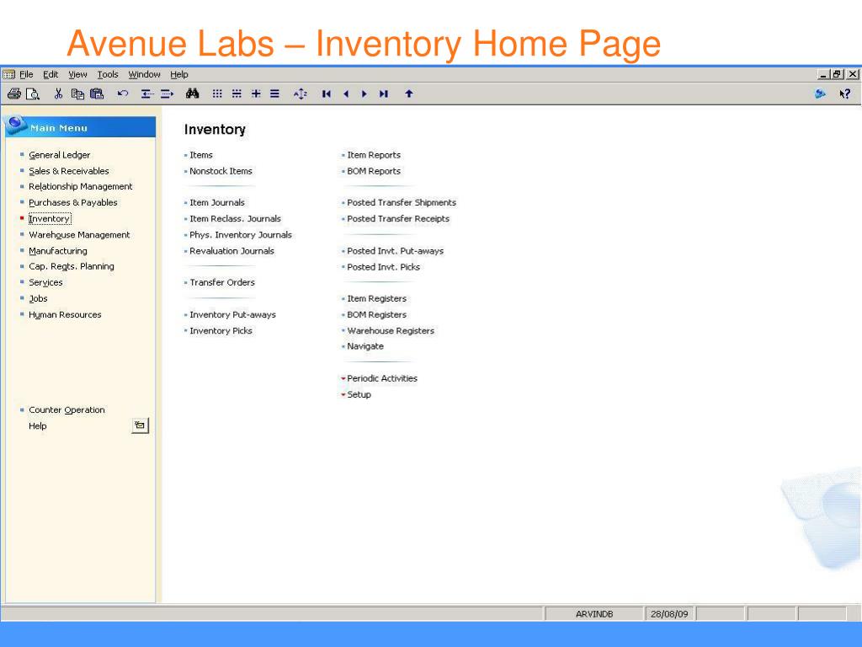Click the 28/08/09 work date field
The height and width of the screenshot is (647, 862).
click(x=669, y=614)
